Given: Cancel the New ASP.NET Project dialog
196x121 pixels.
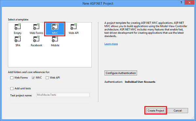Looking at the screenshot, I should [x=178, y=111].
